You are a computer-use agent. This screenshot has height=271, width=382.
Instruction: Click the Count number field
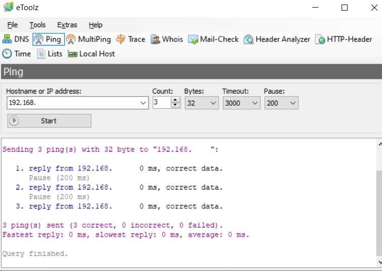pos(162,103)
